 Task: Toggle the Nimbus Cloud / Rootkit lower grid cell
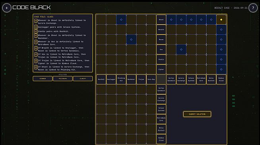pos(101,139)
